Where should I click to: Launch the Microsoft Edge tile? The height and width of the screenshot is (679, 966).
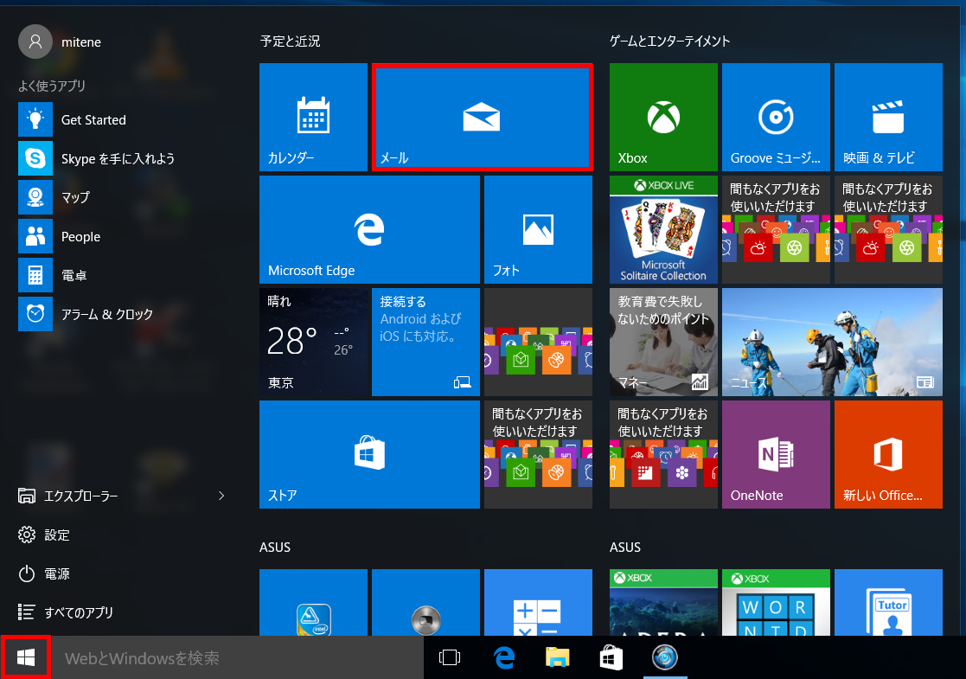[369, 229]
